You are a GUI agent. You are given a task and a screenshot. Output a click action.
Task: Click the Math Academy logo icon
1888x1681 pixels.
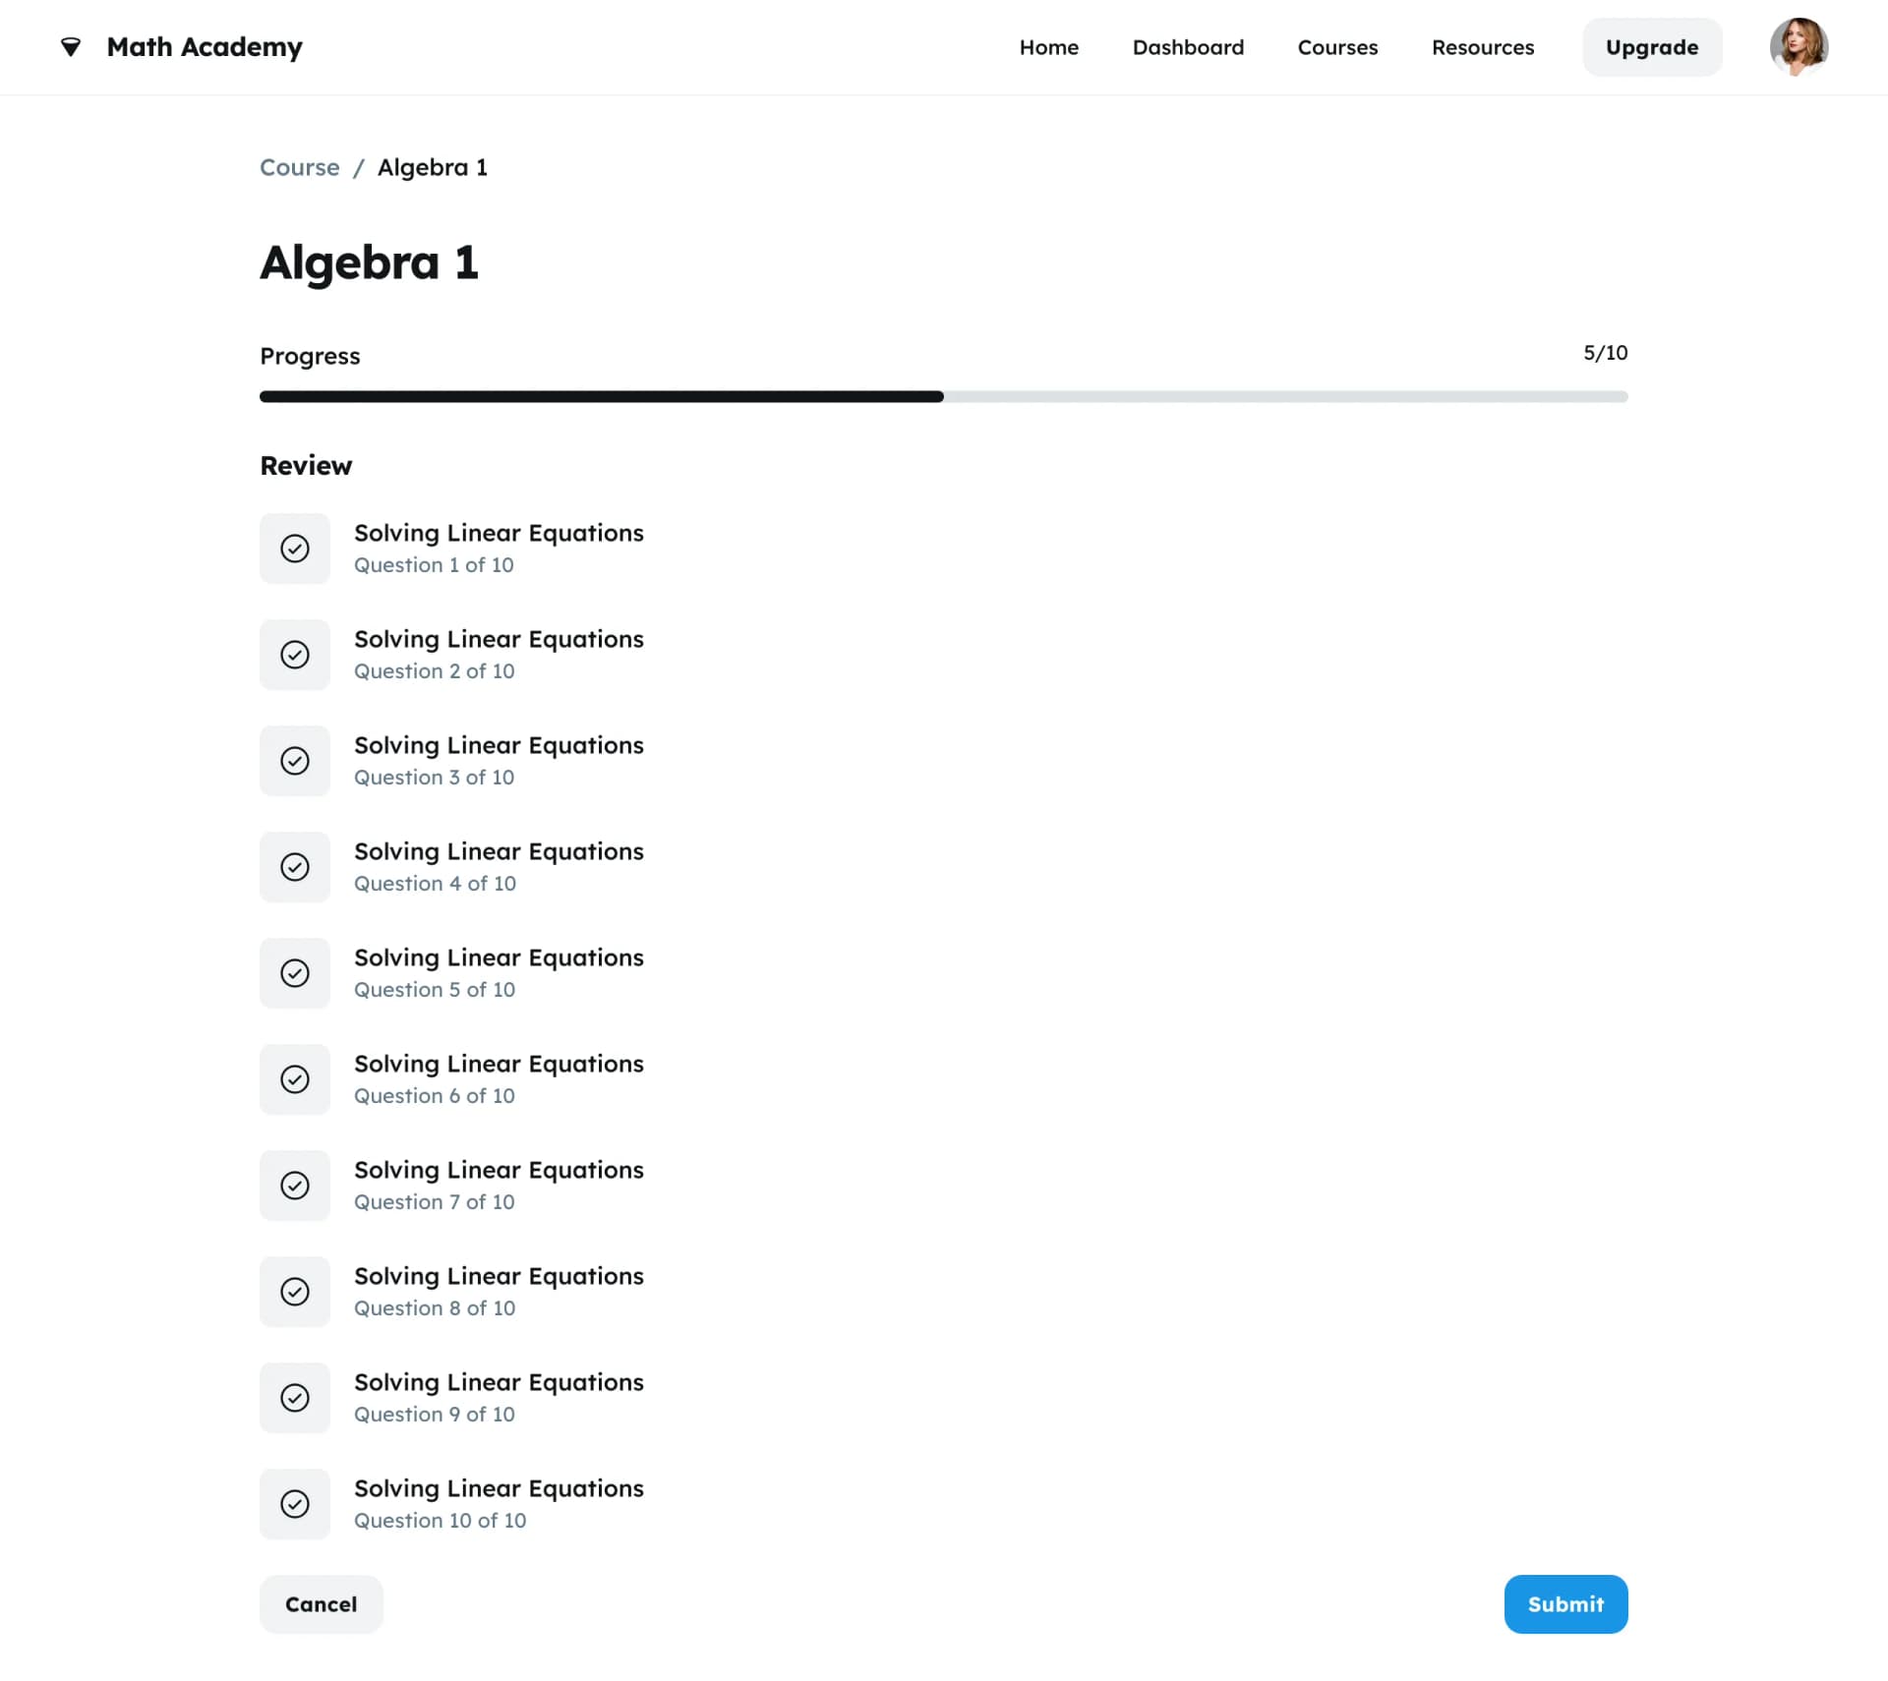(71, 47)
